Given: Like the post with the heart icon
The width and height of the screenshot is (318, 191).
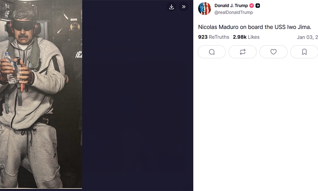Looking at the screenshot, I should pyautogui.click(x=273, y=52).
